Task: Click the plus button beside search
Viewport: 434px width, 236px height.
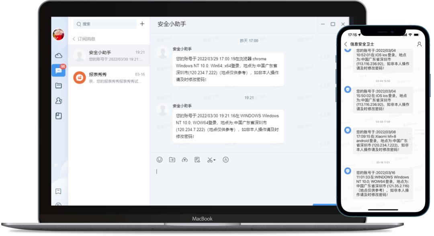Action: 142,24
